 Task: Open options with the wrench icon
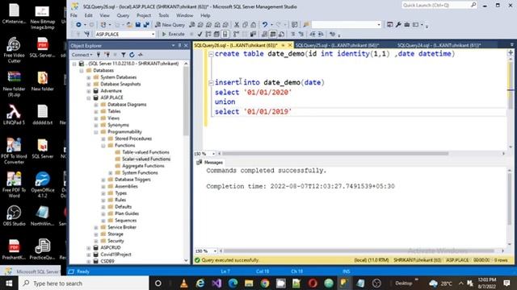coord(398,25)
